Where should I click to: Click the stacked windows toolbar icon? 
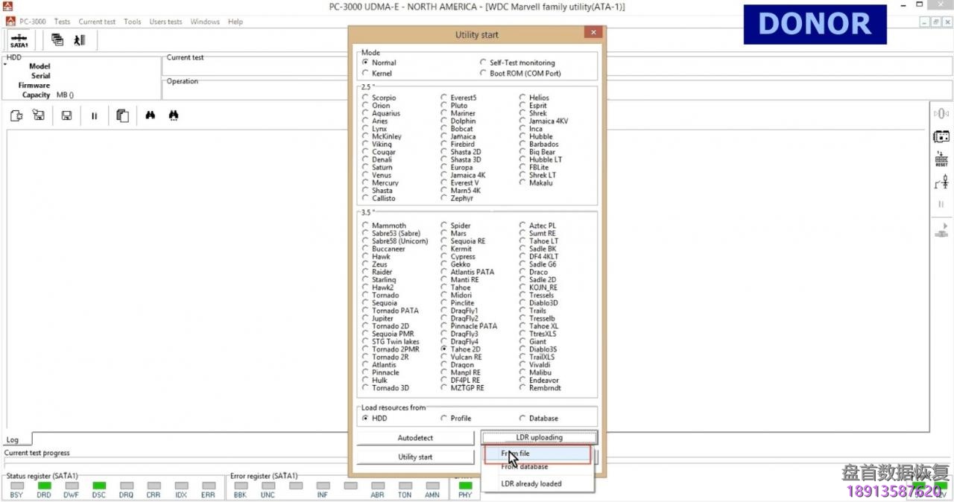(57, 40)
